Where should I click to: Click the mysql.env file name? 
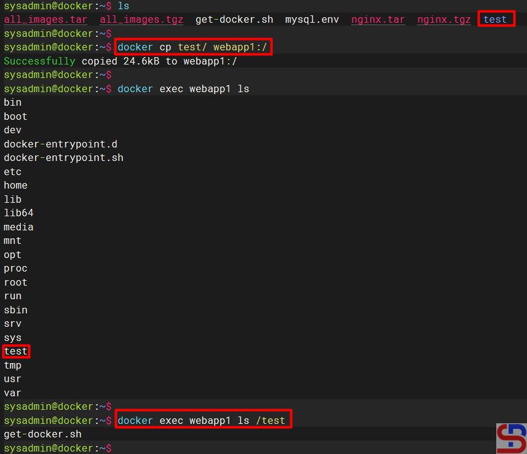[x=312, y=20]
